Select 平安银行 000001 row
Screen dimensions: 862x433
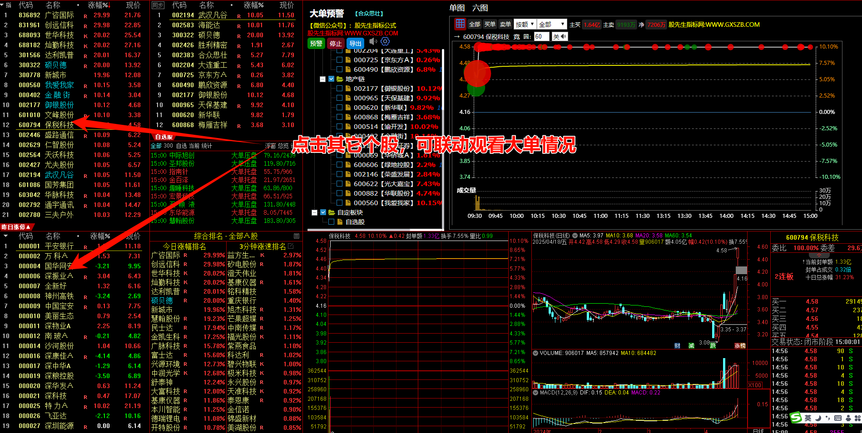75,246
